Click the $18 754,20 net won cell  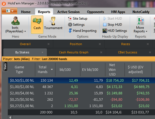tap(115, 81)
